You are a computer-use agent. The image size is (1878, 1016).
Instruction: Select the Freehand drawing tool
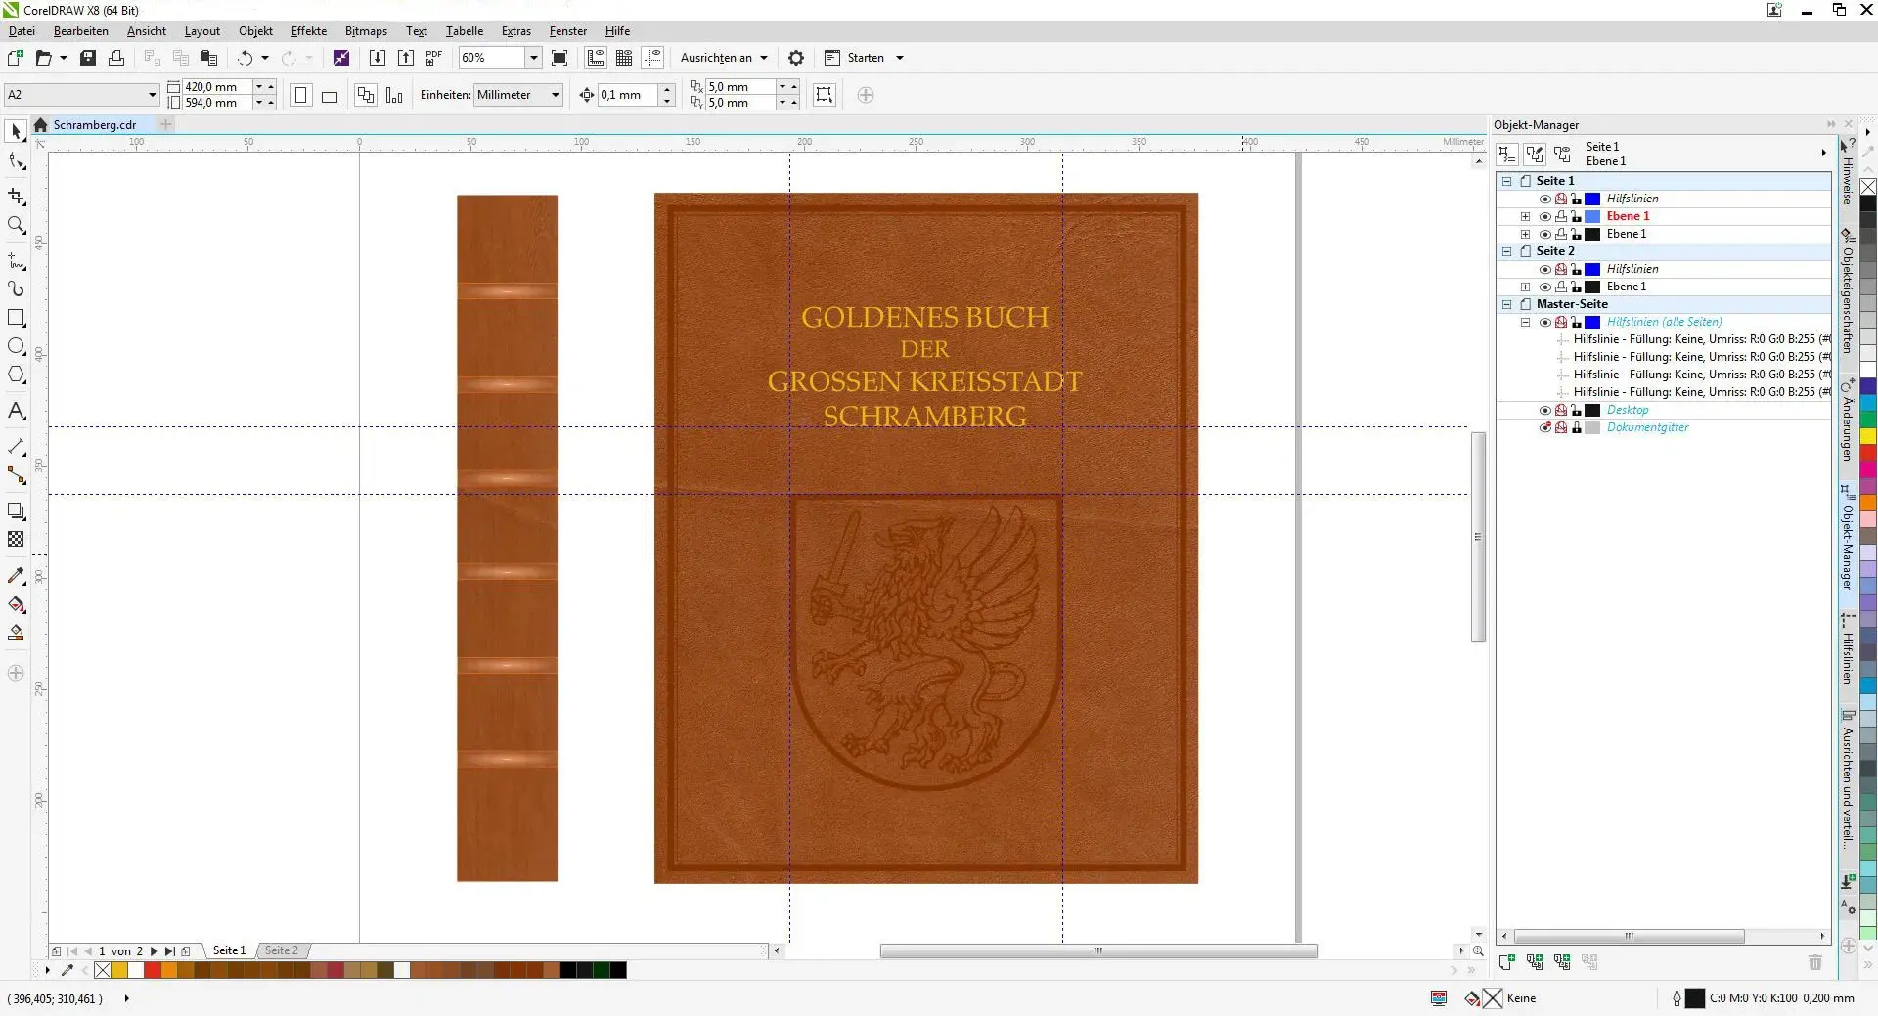[16, 260]
